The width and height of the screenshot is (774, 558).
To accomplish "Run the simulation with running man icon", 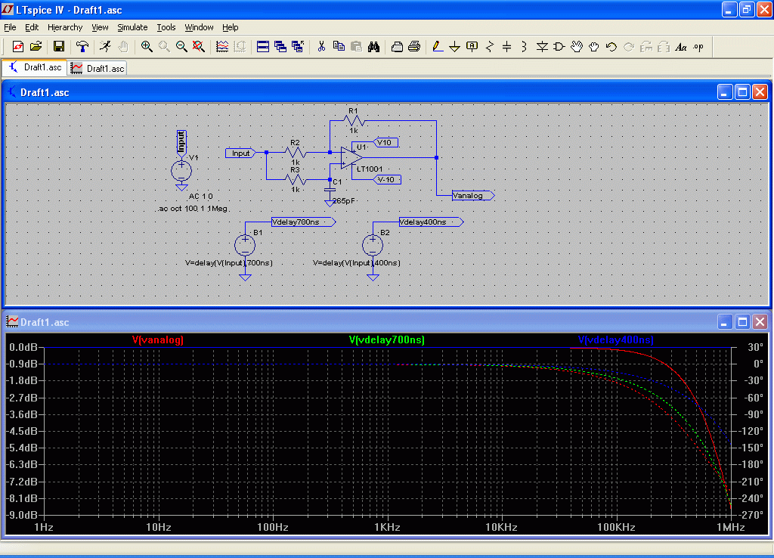I will click(x=105, y=46).
